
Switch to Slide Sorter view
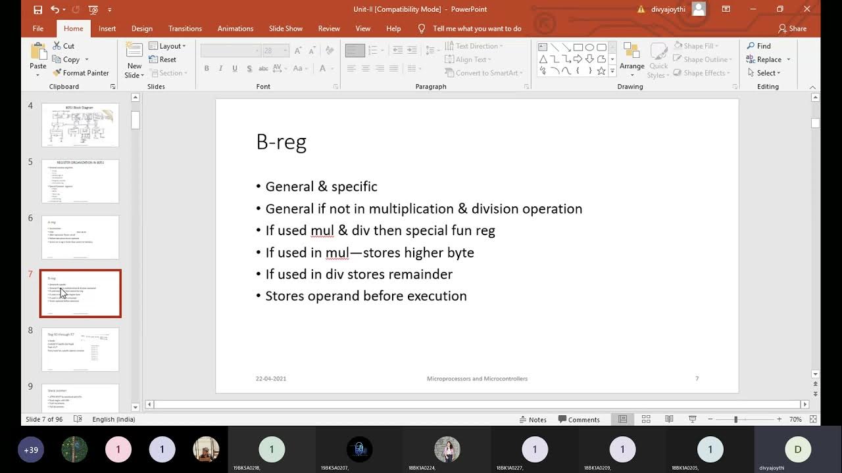coord(646,419)
